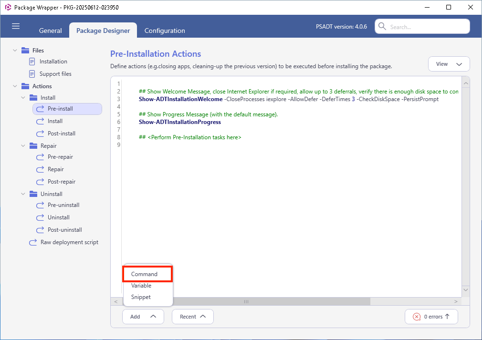Click the Package Wrapper app logo
Screen dimensions: 482x340
[8, 7]
